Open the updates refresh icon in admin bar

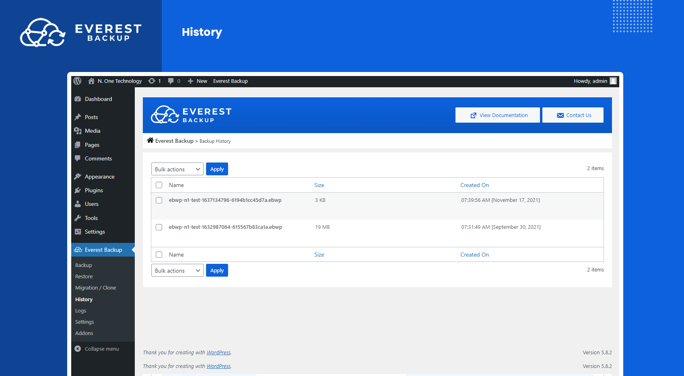coord(152,81)
